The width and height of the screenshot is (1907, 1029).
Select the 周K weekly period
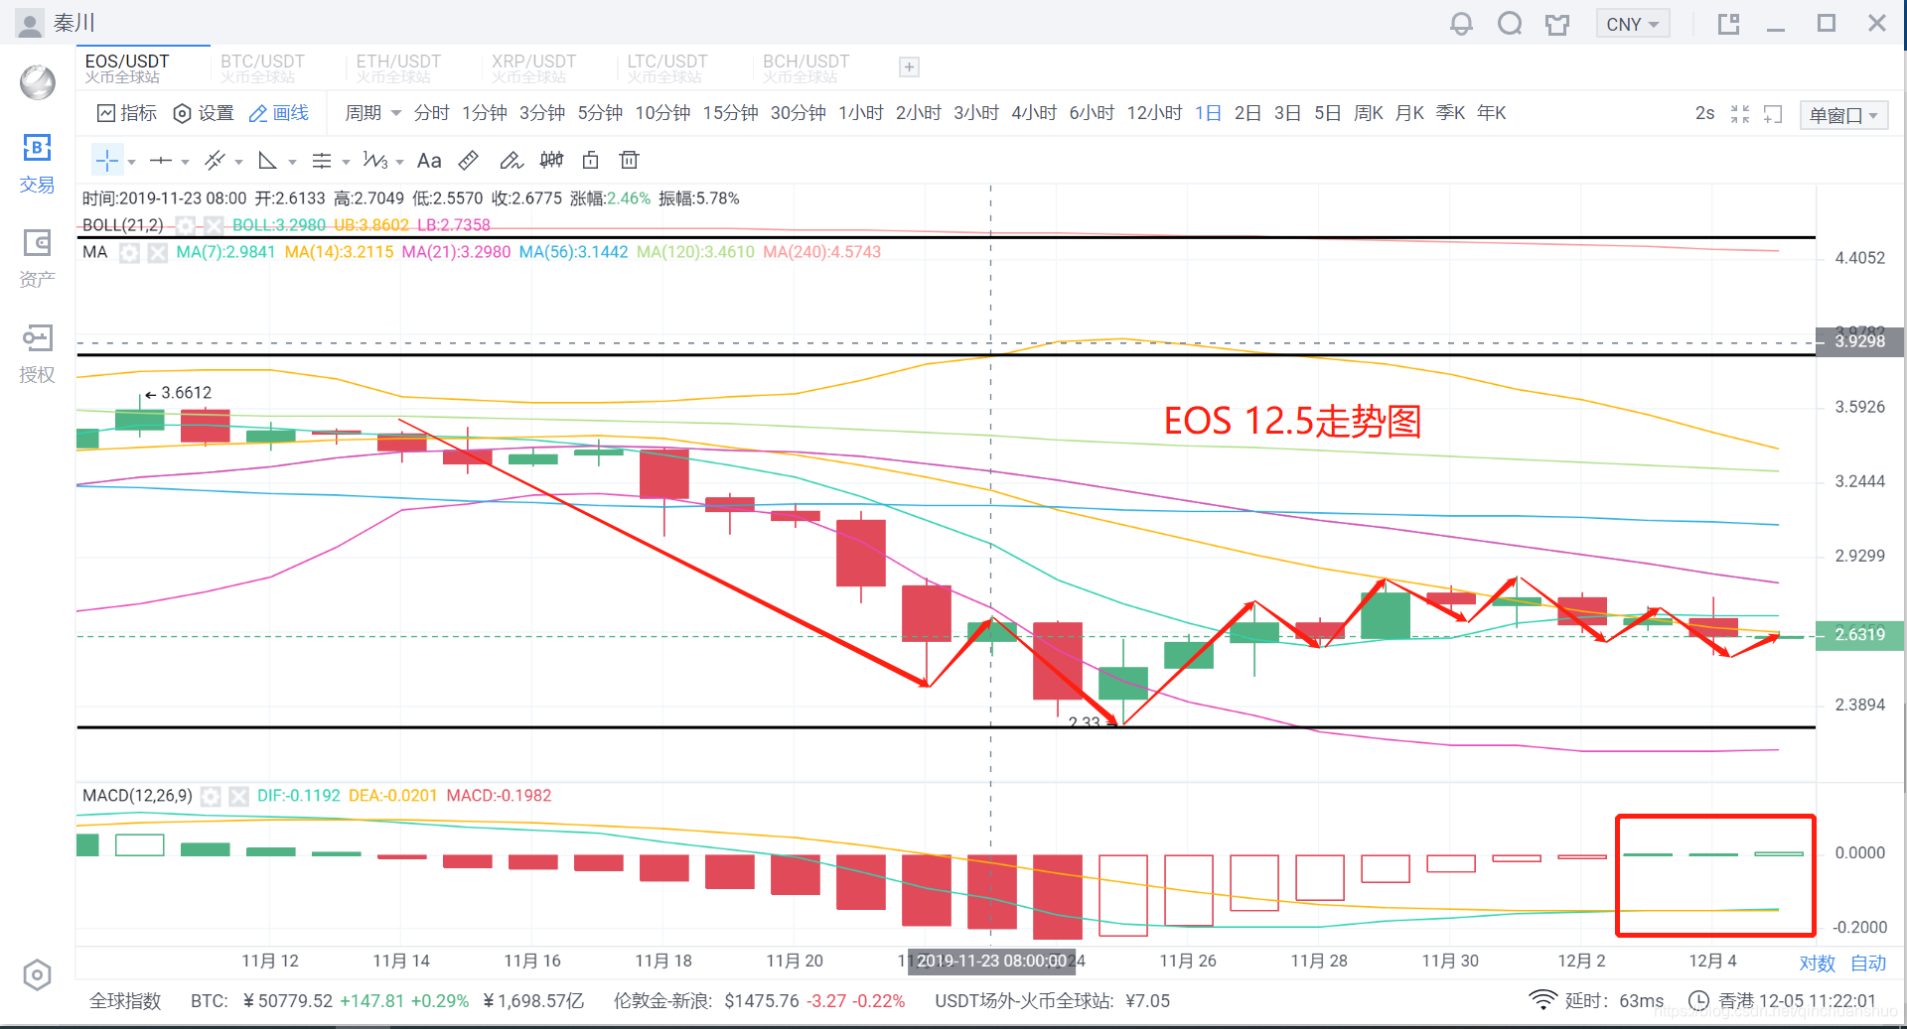[x=1369, y=113]
